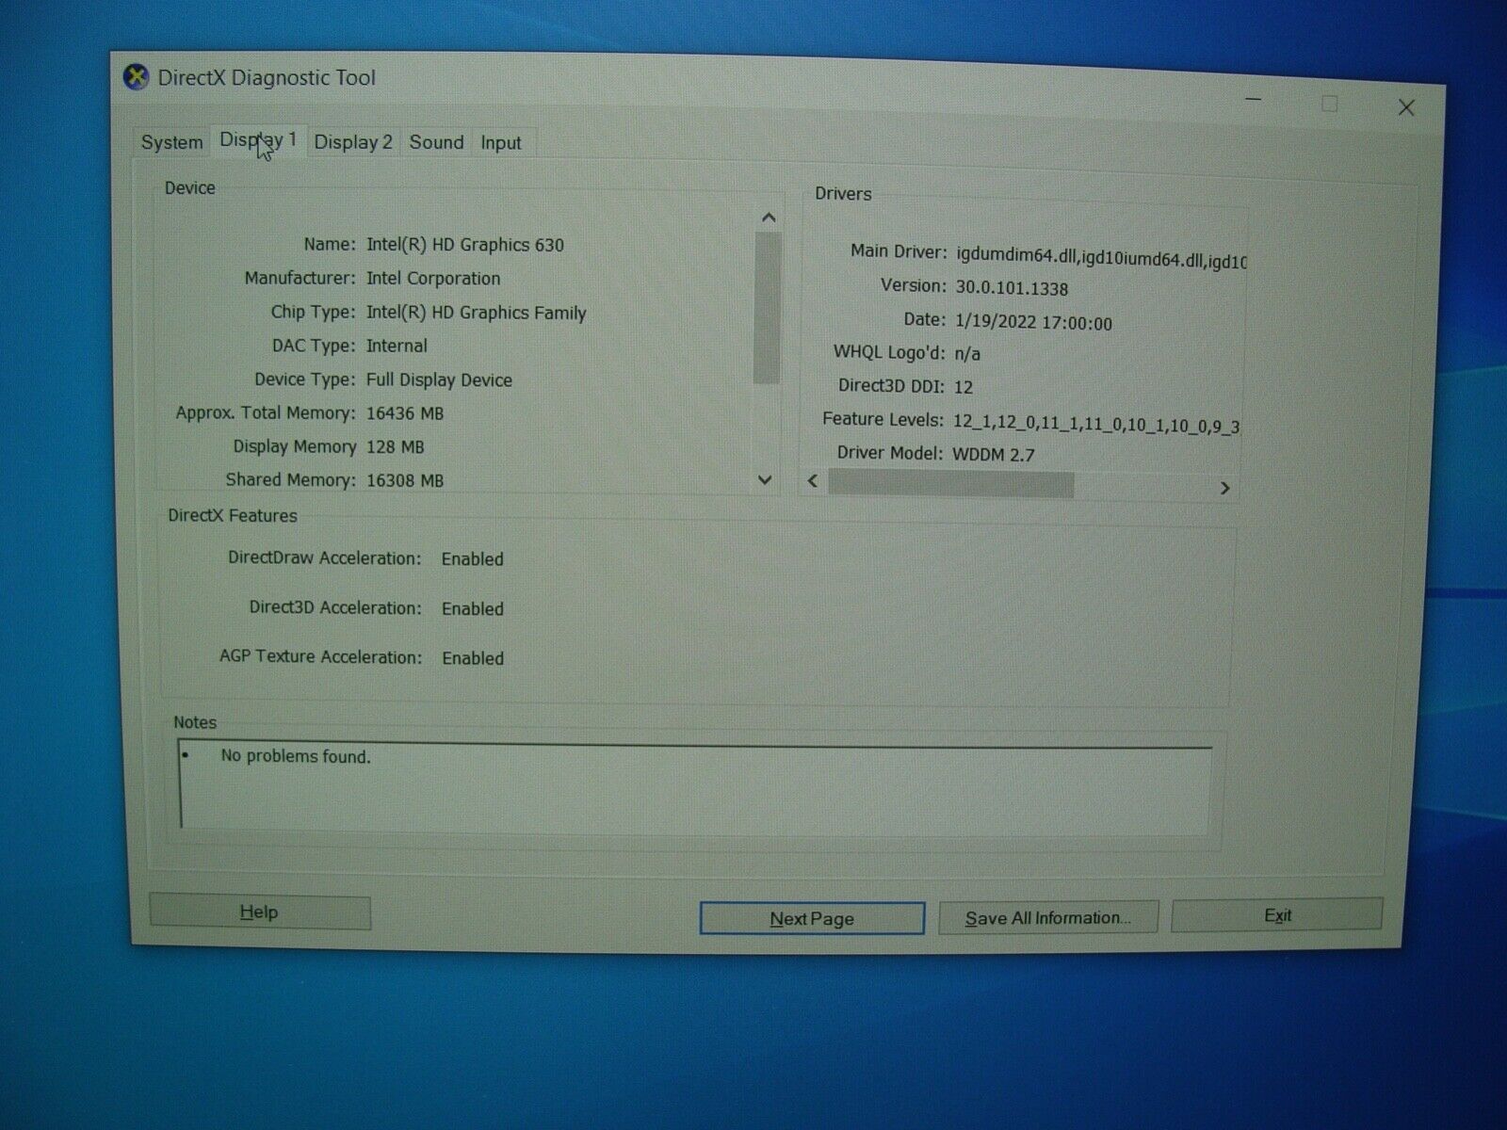Click driver version '30.0.101.1338'
1507x1130 pixels.
tap(1012, 288)
